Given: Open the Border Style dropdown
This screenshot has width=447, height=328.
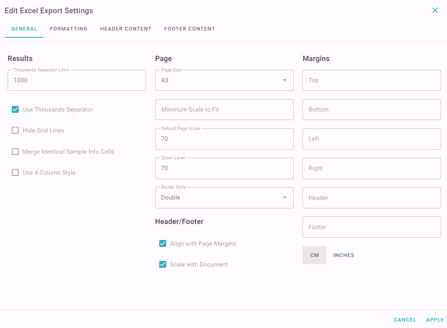Looking at the screenshot, I should (x=224, y=198).
